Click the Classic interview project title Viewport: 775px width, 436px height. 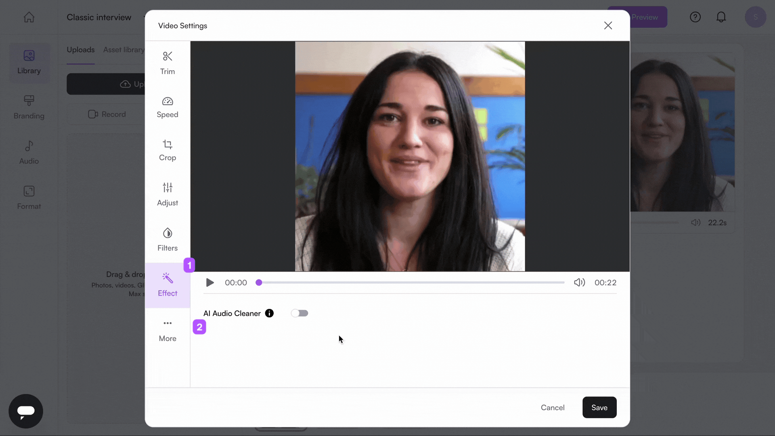pyautogui.click(x=99, y=17)
